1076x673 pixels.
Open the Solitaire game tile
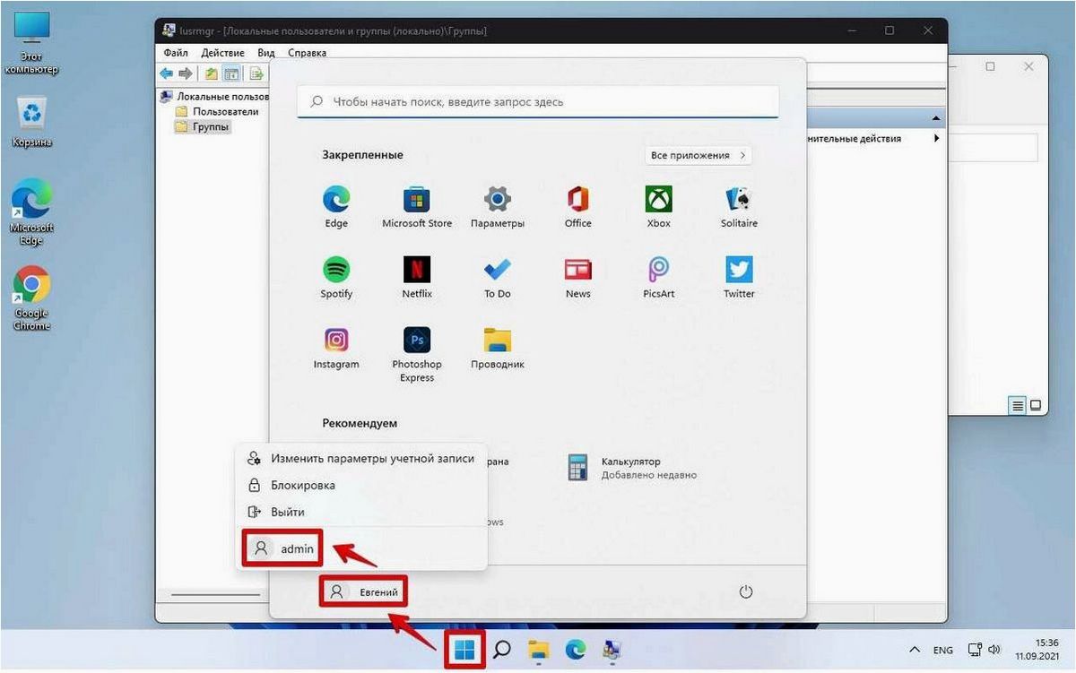point(740,207)
